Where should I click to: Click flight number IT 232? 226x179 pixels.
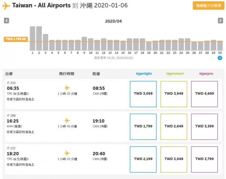[x=11, y=148]
